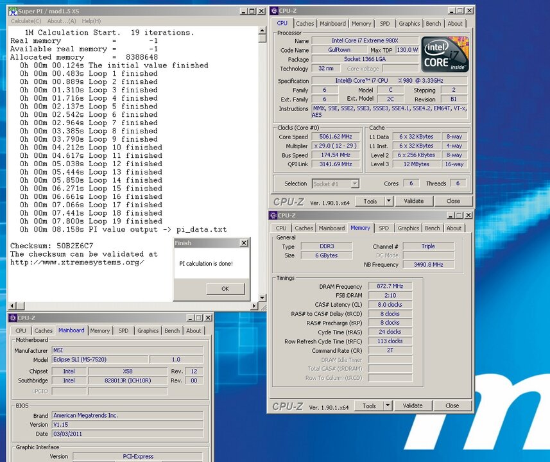Expand the Socket #1 selection dropdown
This screenshot has height=462, width=550.
[355, 184]
